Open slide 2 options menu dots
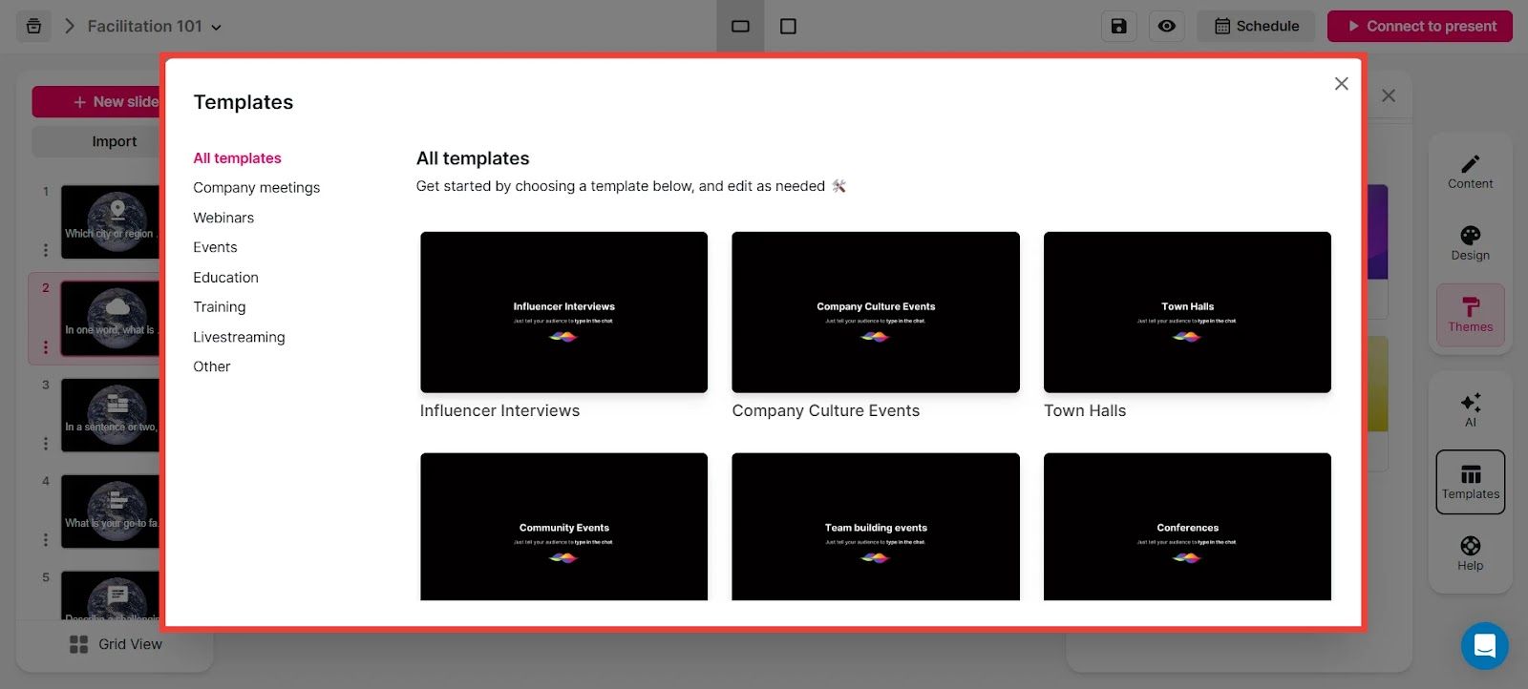The height and width of the screenshot is (689, 1528). (x=45, y=347)
